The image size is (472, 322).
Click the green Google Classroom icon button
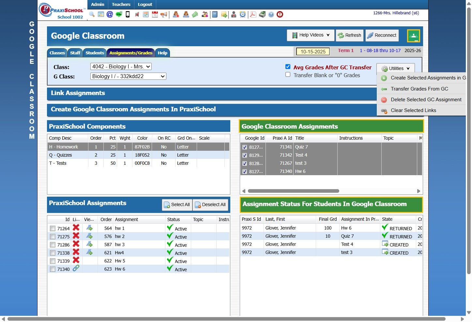click(413, 36)
